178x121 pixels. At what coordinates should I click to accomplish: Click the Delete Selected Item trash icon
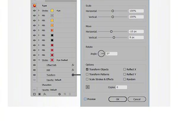[70, 94]
